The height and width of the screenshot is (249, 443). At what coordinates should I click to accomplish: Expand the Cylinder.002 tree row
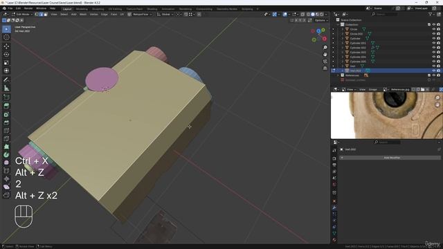click(x=343, y=48)
